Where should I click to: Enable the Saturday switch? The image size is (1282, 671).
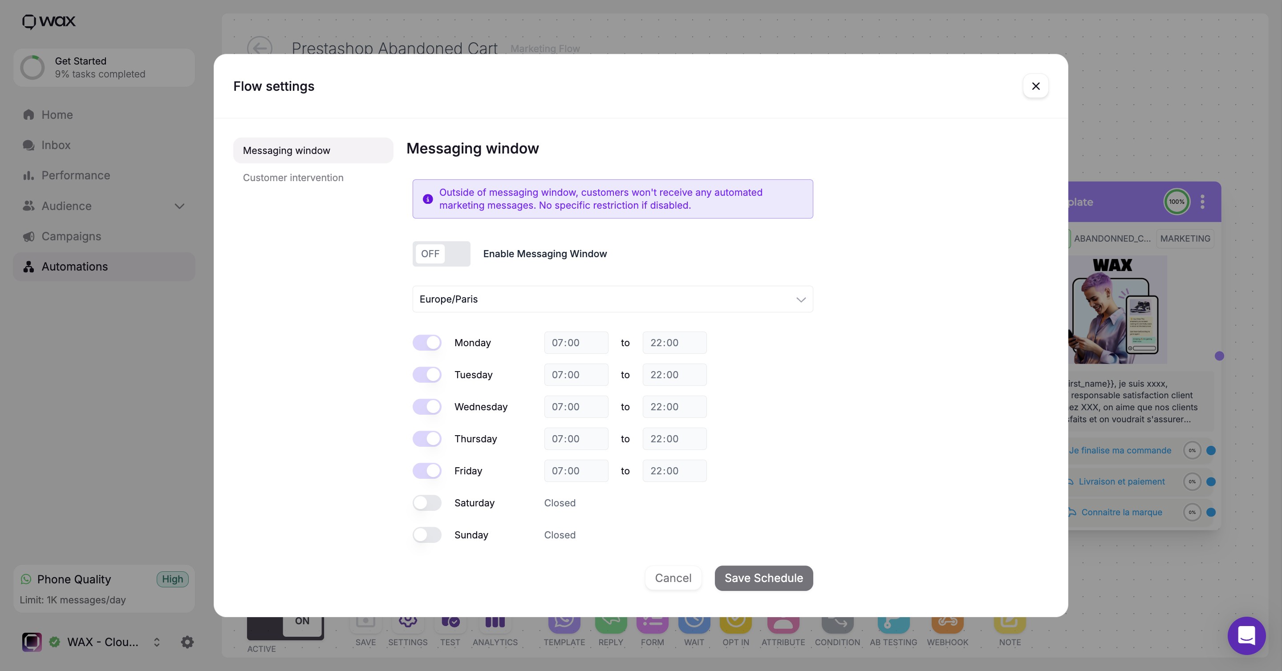point(427,503)
